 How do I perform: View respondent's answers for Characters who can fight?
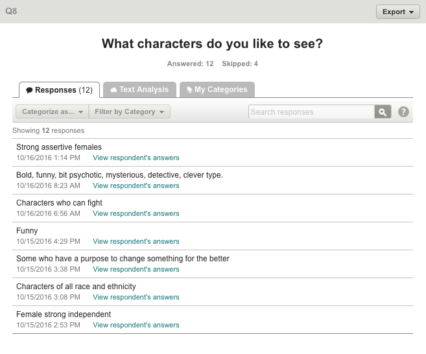coord(136,213)
